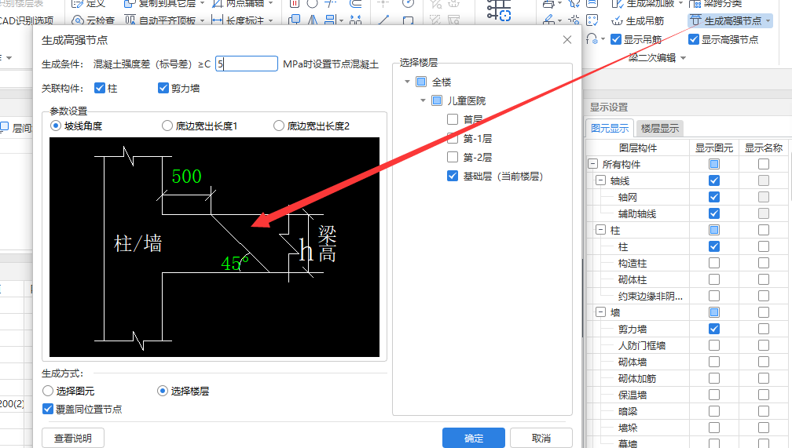Toggle 显示图元 for 轴网 row
Screen dimensions: 792x448
point(714,197)
